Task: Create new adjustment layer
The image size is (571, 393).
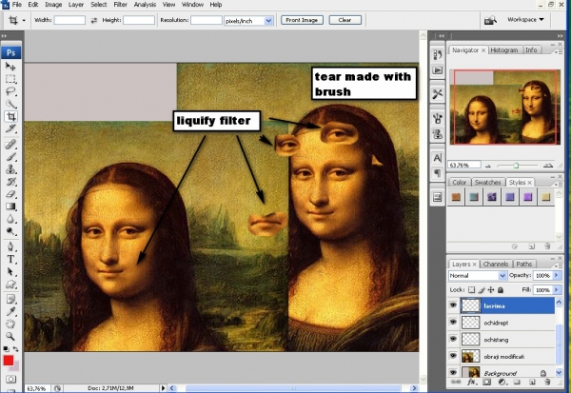Action: point(502,383)
